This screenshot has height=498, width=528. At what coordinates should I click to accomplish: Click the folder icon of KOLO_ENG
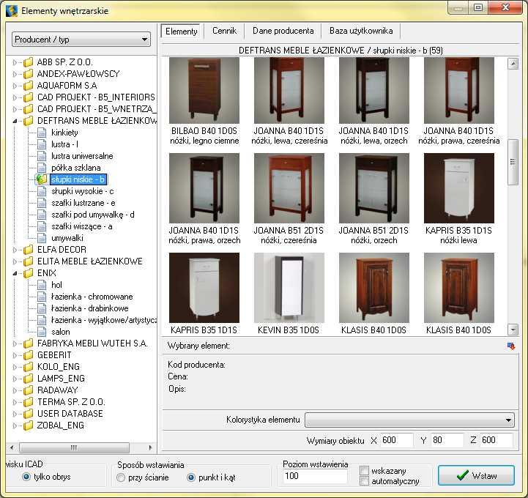pos(29,367)
